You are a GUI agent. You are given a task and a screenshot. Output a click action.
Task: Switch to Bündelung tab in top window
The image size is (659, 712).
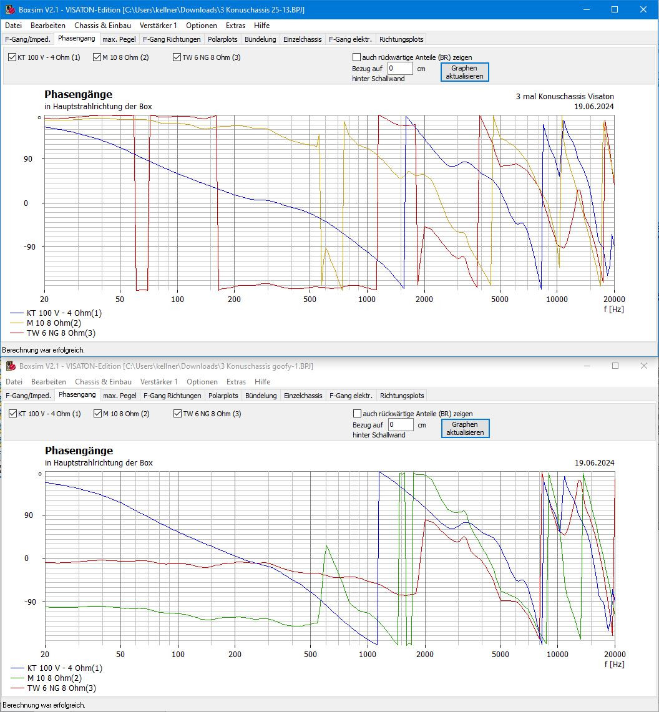point(260,39)
